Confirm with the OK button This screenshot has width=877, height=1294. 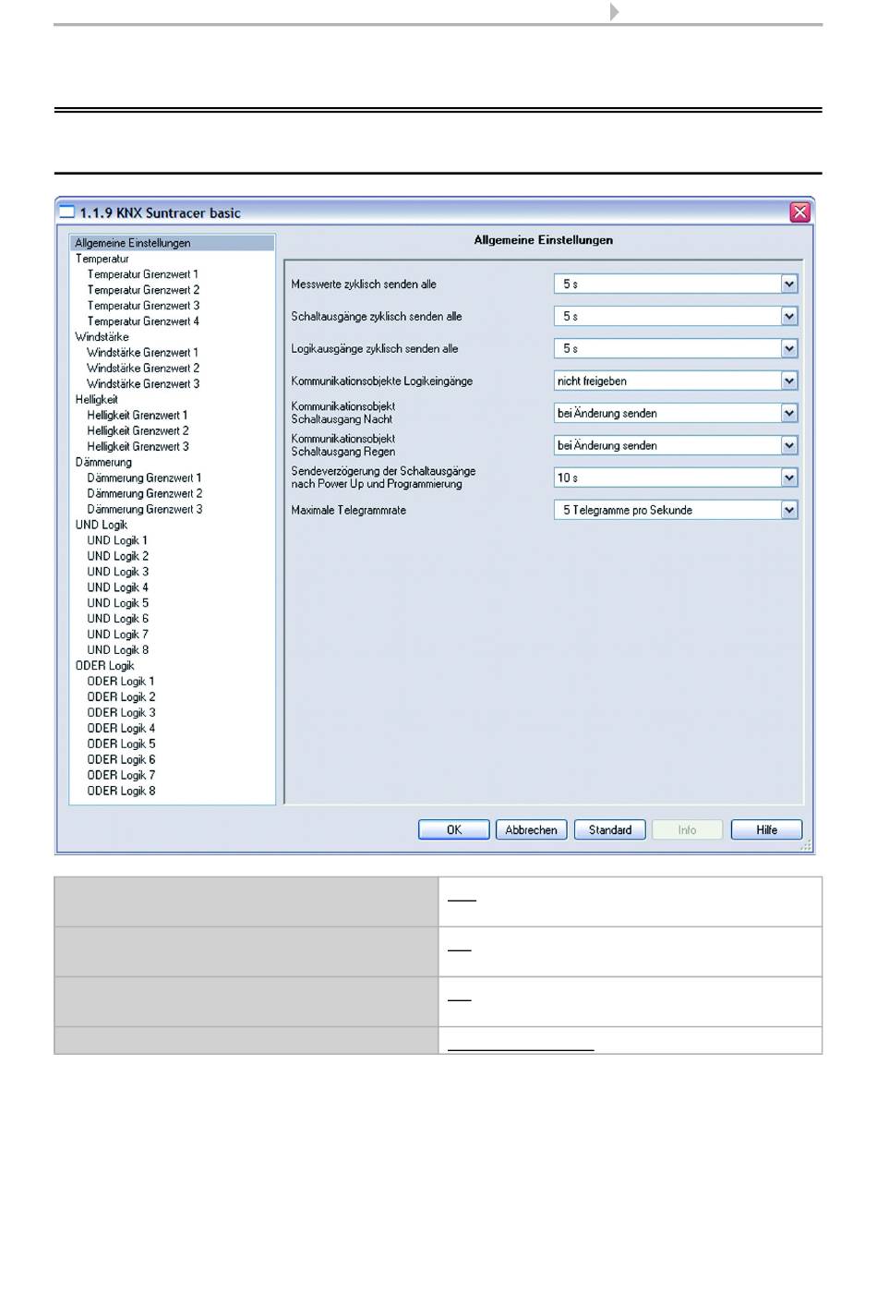[454, 830]
